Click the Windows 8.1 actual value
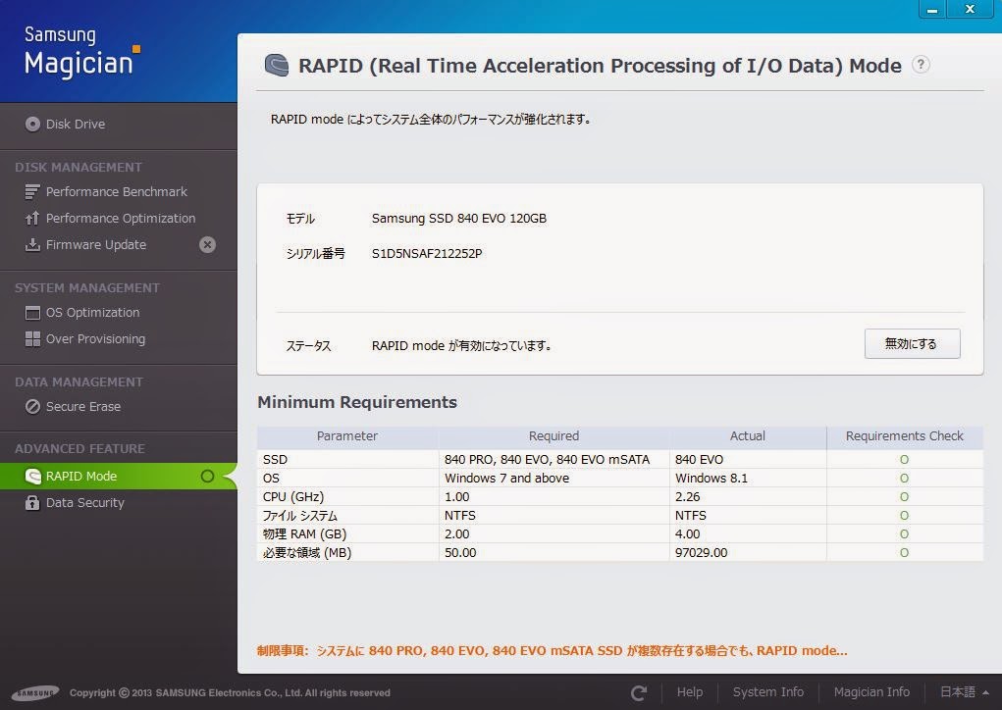This screenshot has height=710, width=1002. [712, 479]
